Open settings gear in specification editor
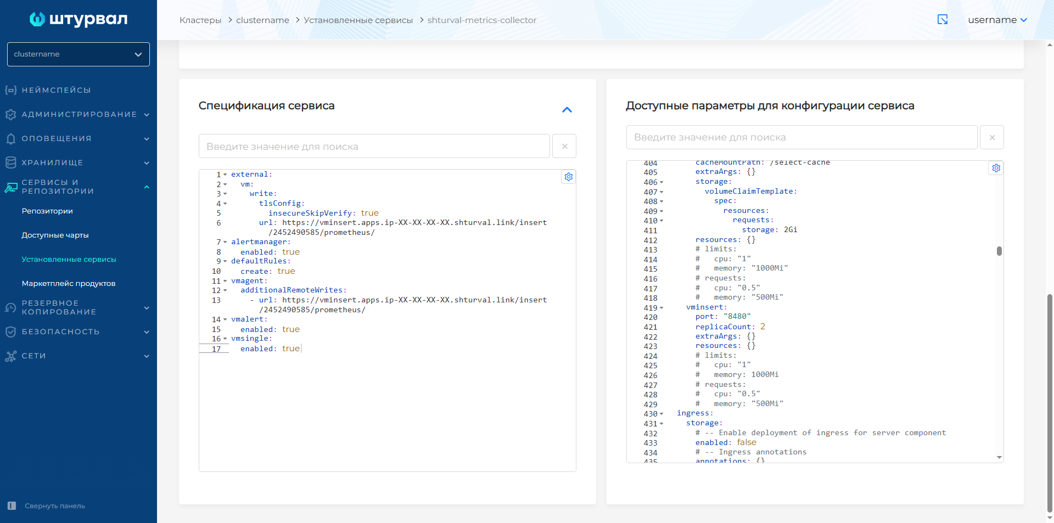Screen dimensions: 1054x523 click(x=569, y=177)
